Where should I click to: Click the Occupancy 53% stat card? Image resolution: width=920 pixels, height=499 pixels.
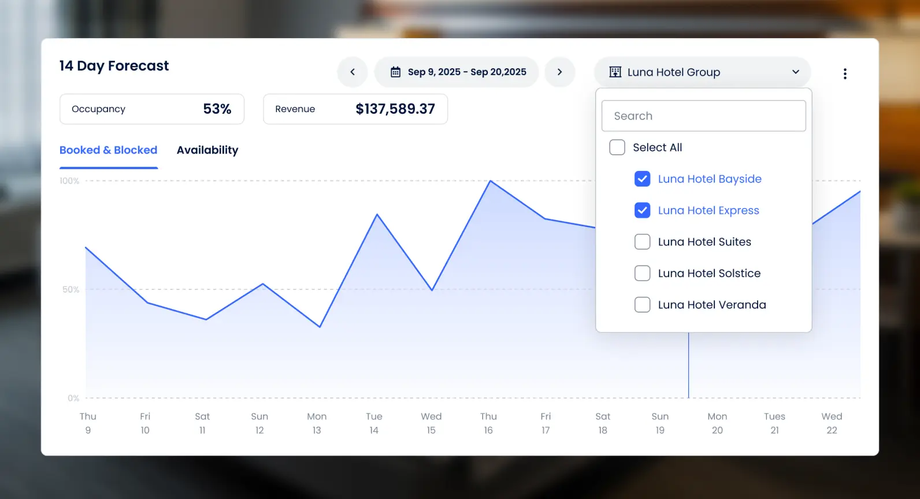(151, 109)
